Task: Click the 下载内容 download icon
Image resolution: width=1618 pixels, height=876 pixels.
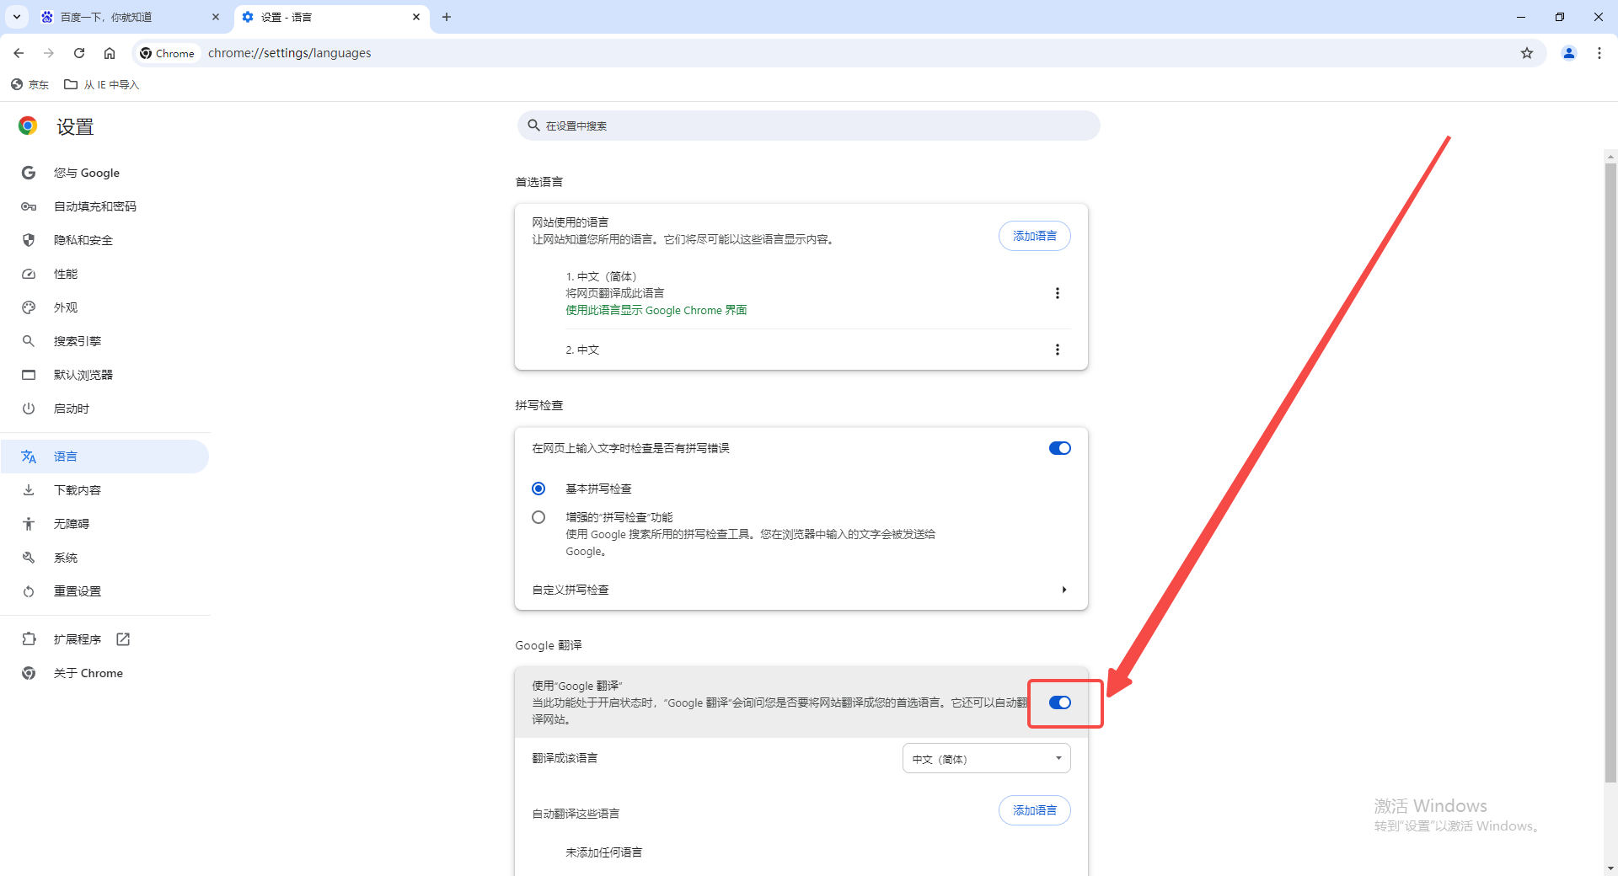Action: [x=29, y=490]
